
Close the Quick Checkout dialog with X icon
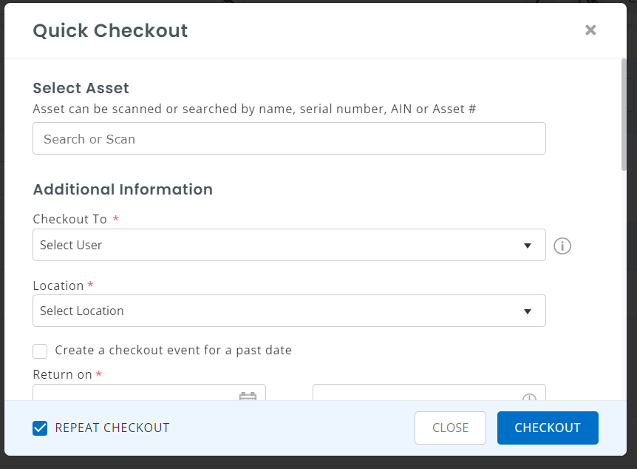(590, 30)
